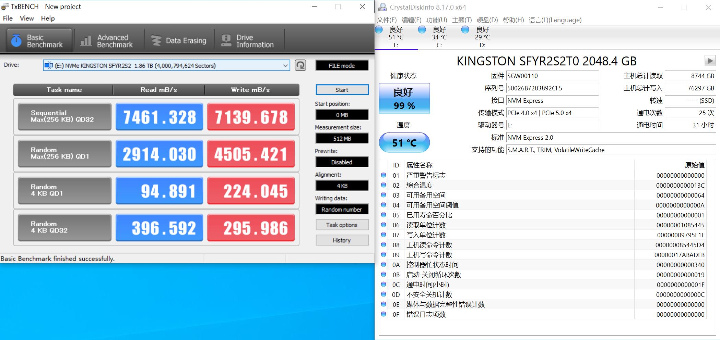Click the Start position 0 MB field

342,115
